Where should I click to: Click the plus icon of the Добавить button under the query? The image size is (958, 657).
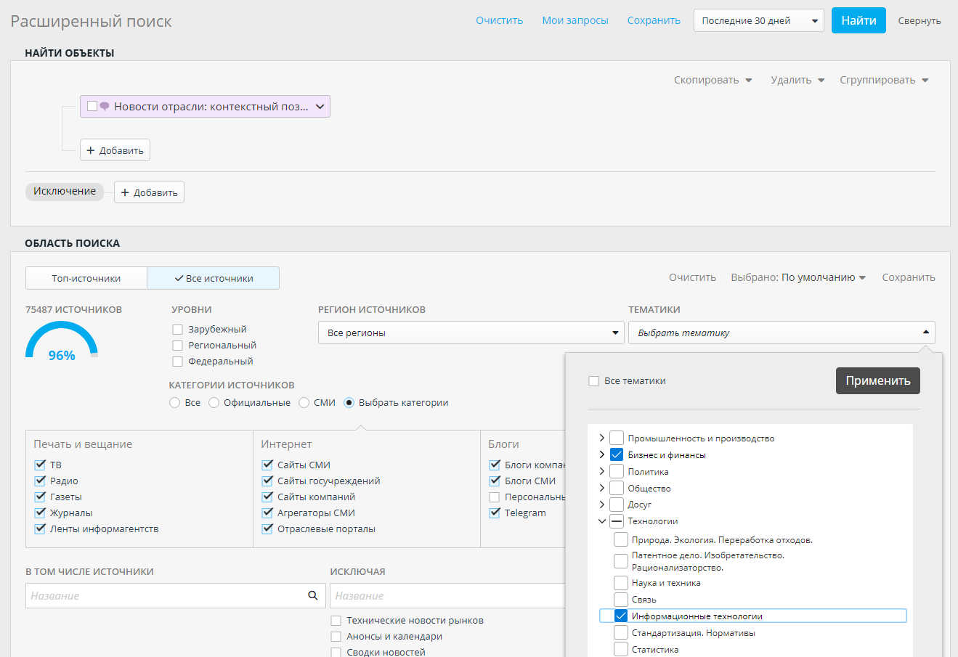tap(91, 150)
